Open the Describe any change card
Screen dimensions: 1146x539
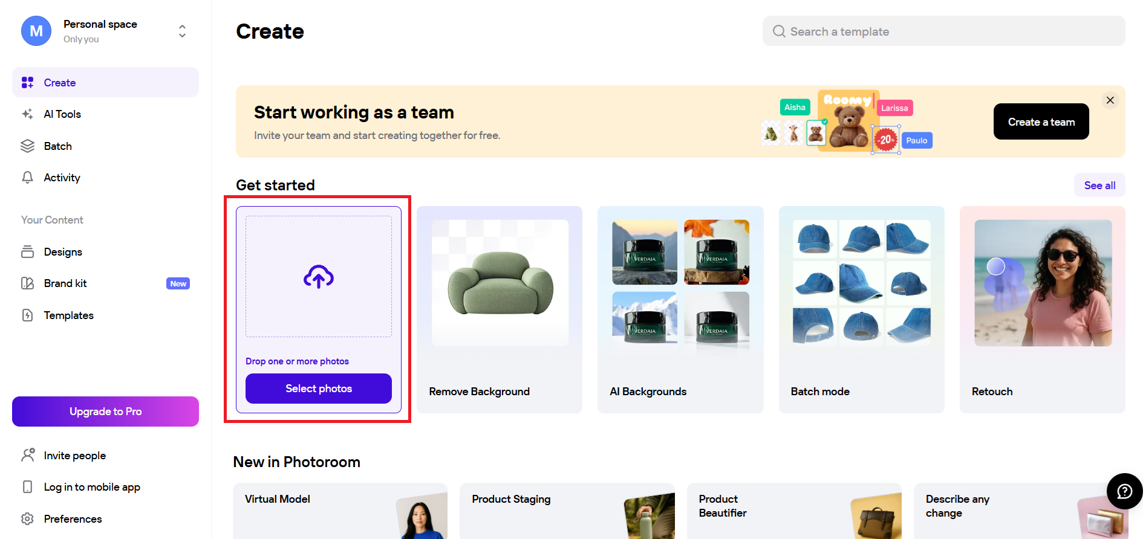coord(1021,511)
